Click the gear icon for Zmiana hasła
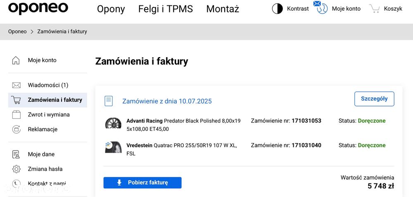This screenshot has width=413, height=197. click(16, 169)
